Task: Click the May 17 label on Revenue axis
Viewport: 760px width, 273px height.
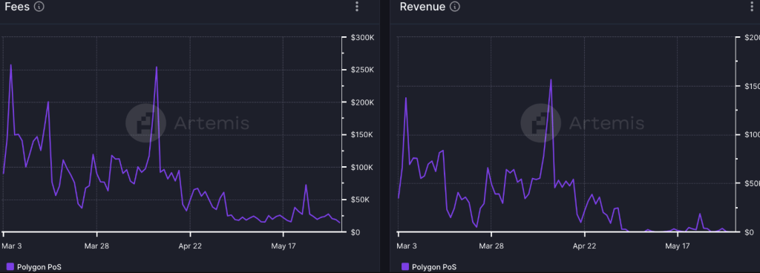Action: (678, 246)
